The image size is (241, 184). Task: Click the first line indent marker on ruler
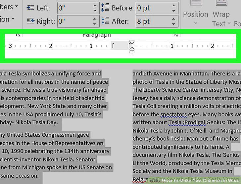point(132,42)
